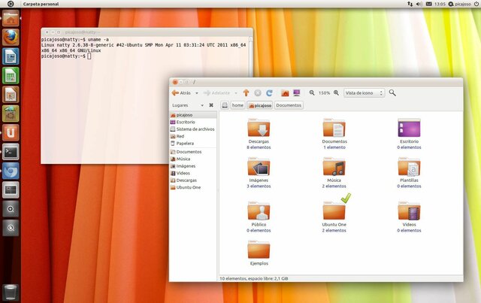
Task: Select the Ubuntu One folder in icon view
Action: point(334,211)
